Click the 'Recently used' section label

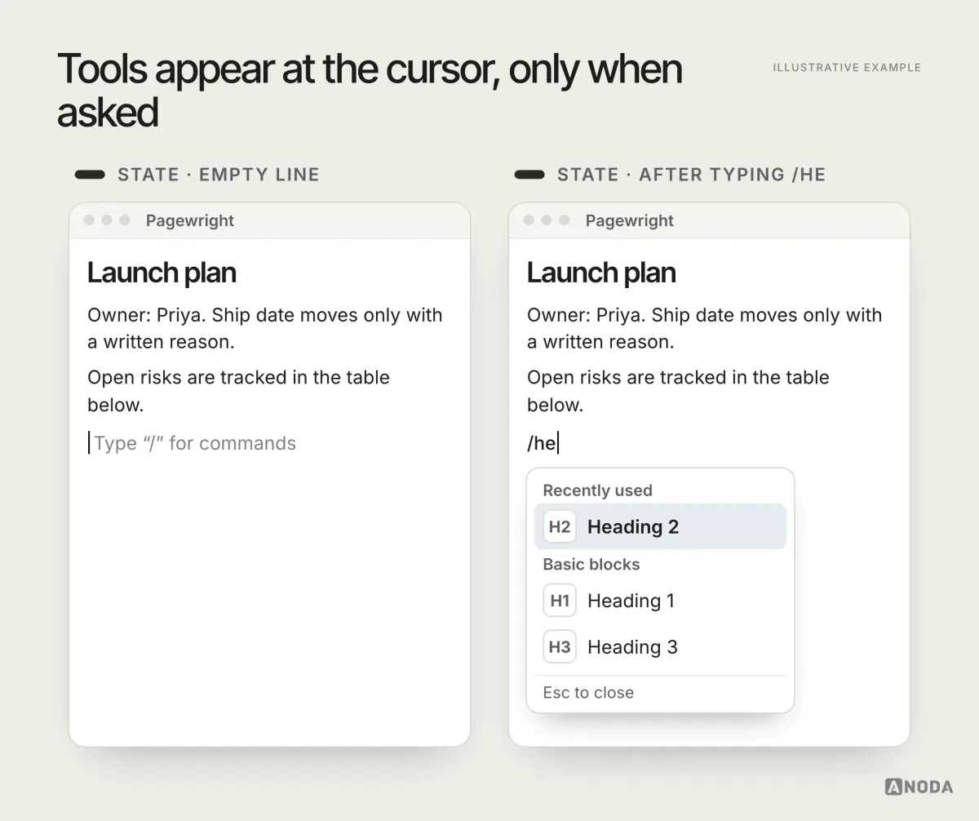598,490
